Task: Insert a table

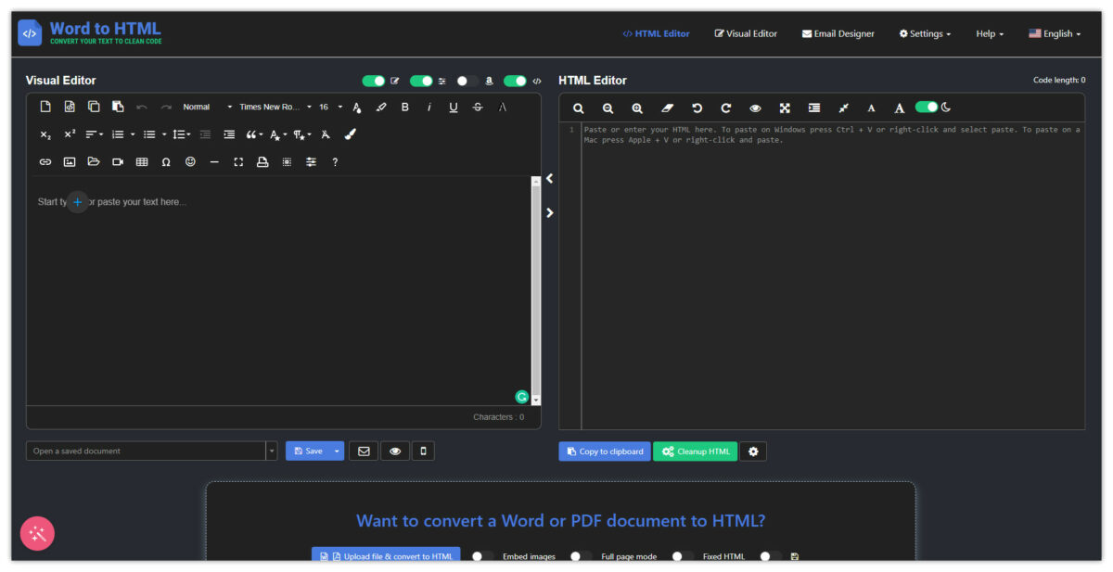Action: click(x=142, y=162)
